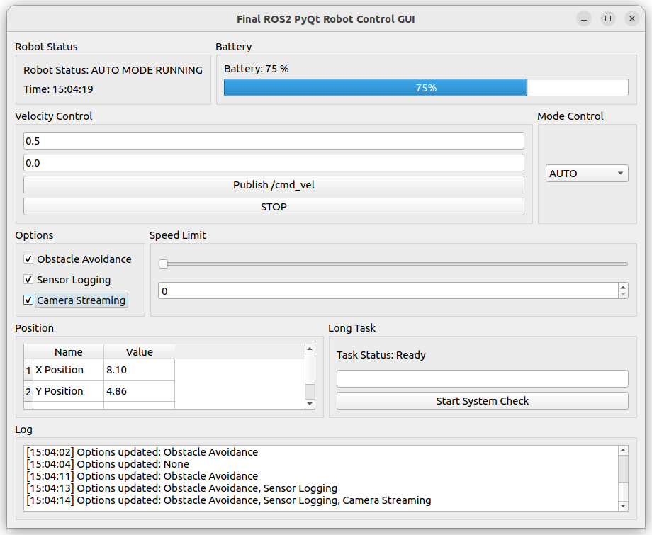Screen dimensions: 652x535
Task: Select the X Position table cell
Action: click(68, 370)
